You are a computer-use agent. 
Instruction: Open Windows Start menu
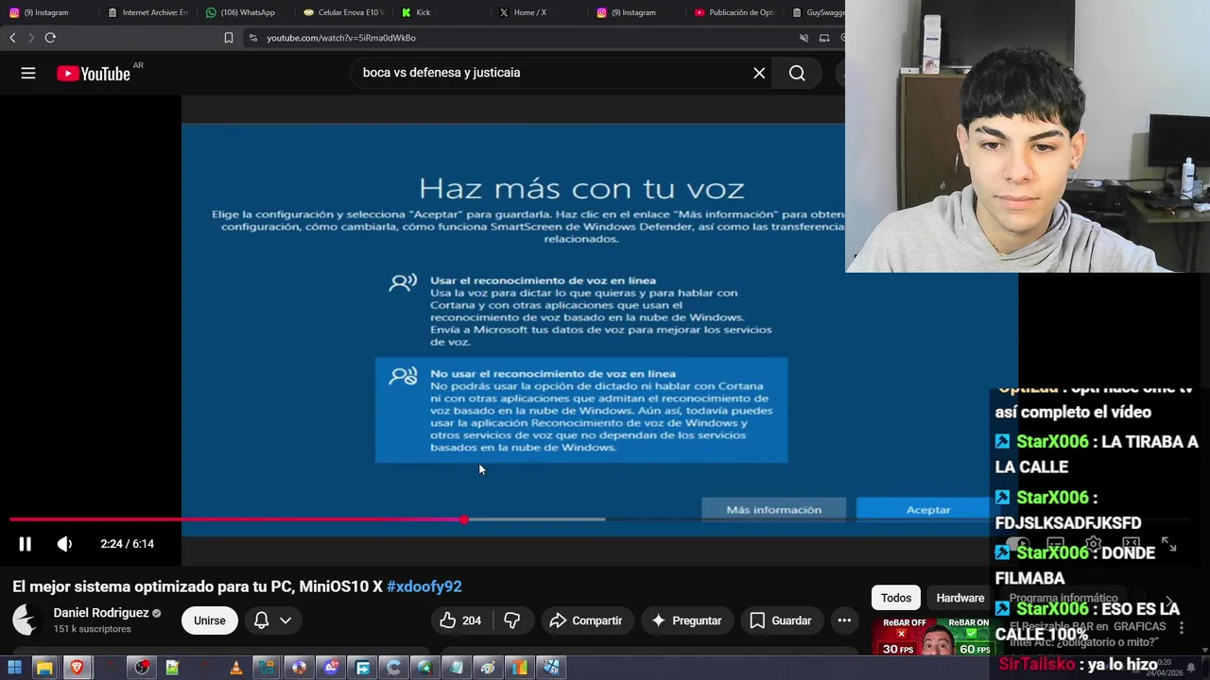[x=14, y=668]
